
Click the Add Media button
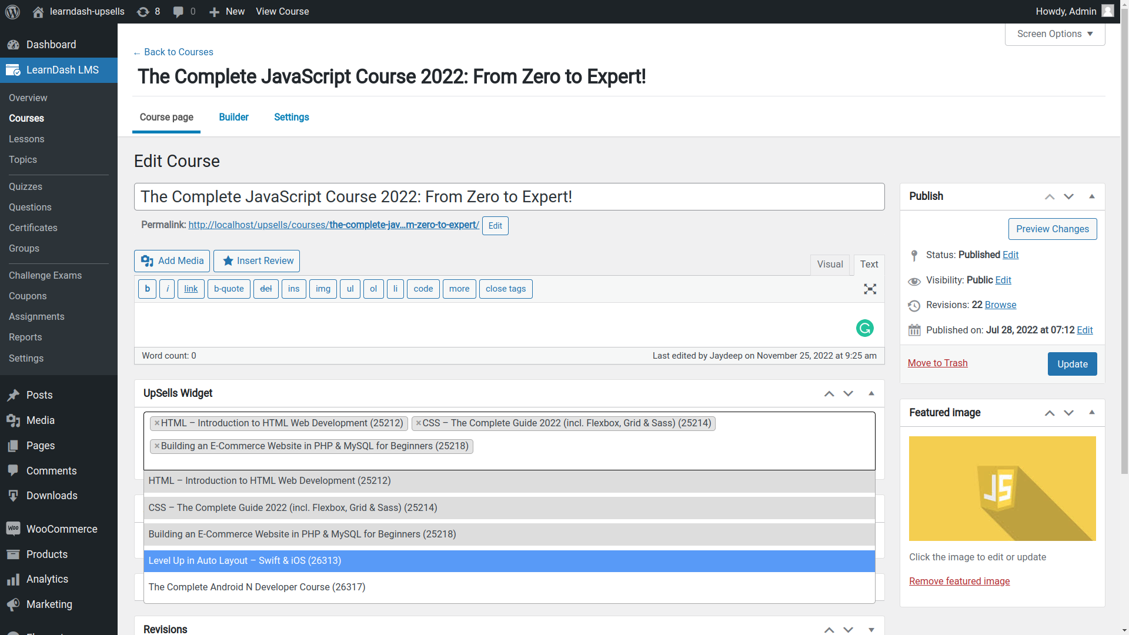pos(172,261)
